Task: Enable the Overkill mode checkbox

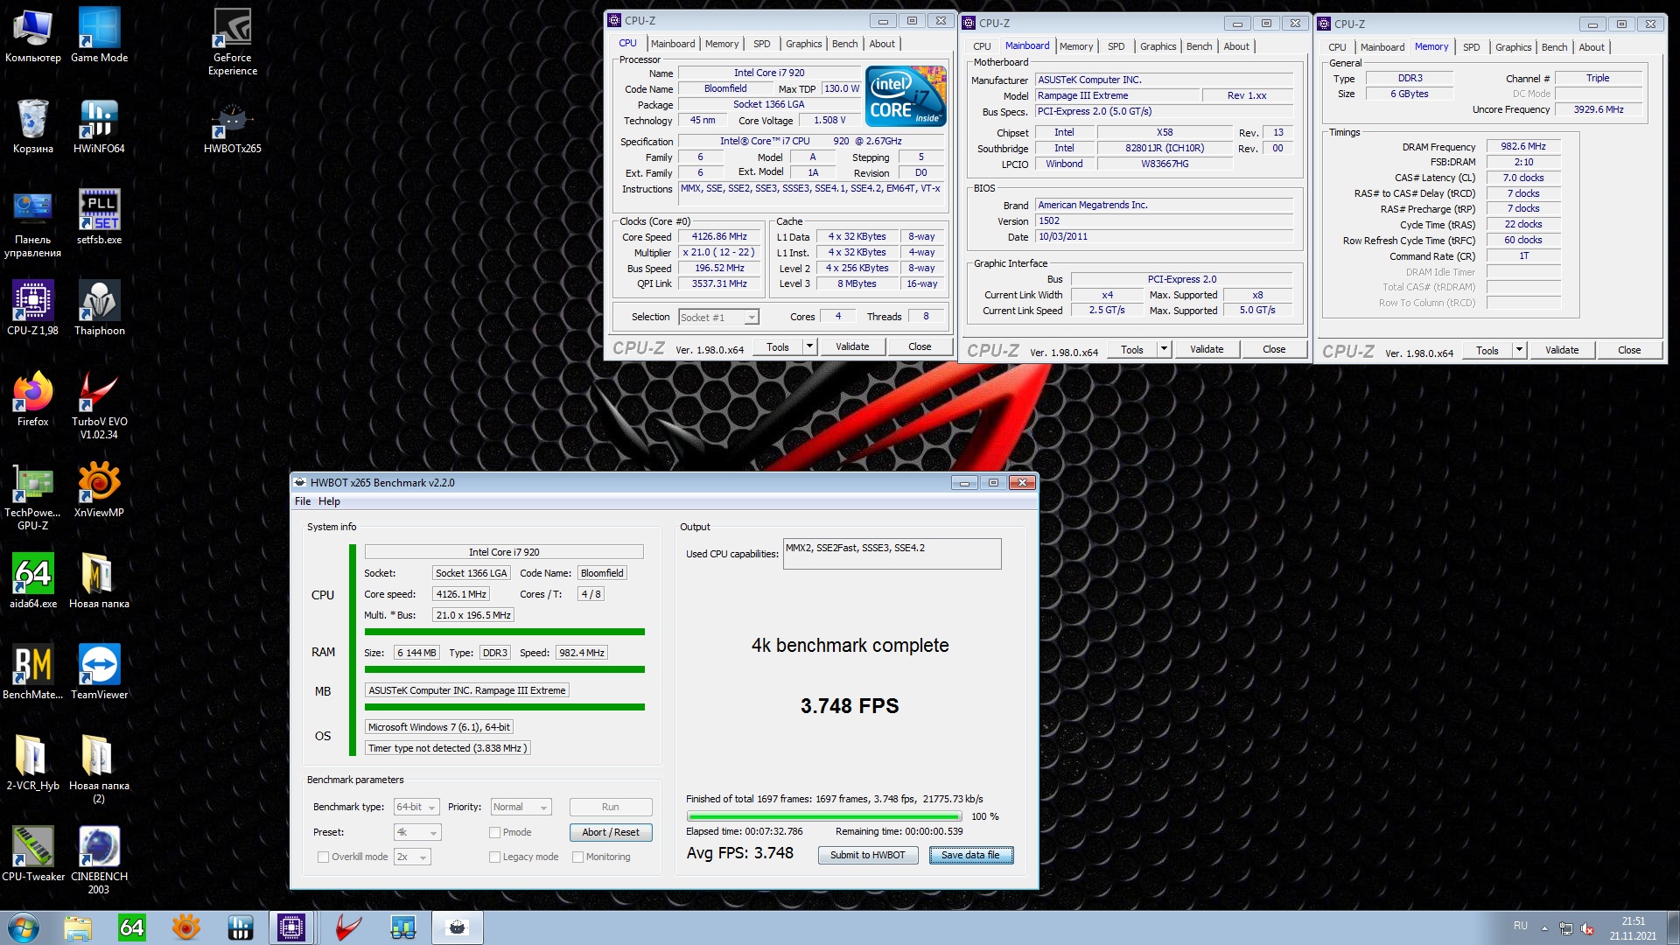Action: coord(323,857)
